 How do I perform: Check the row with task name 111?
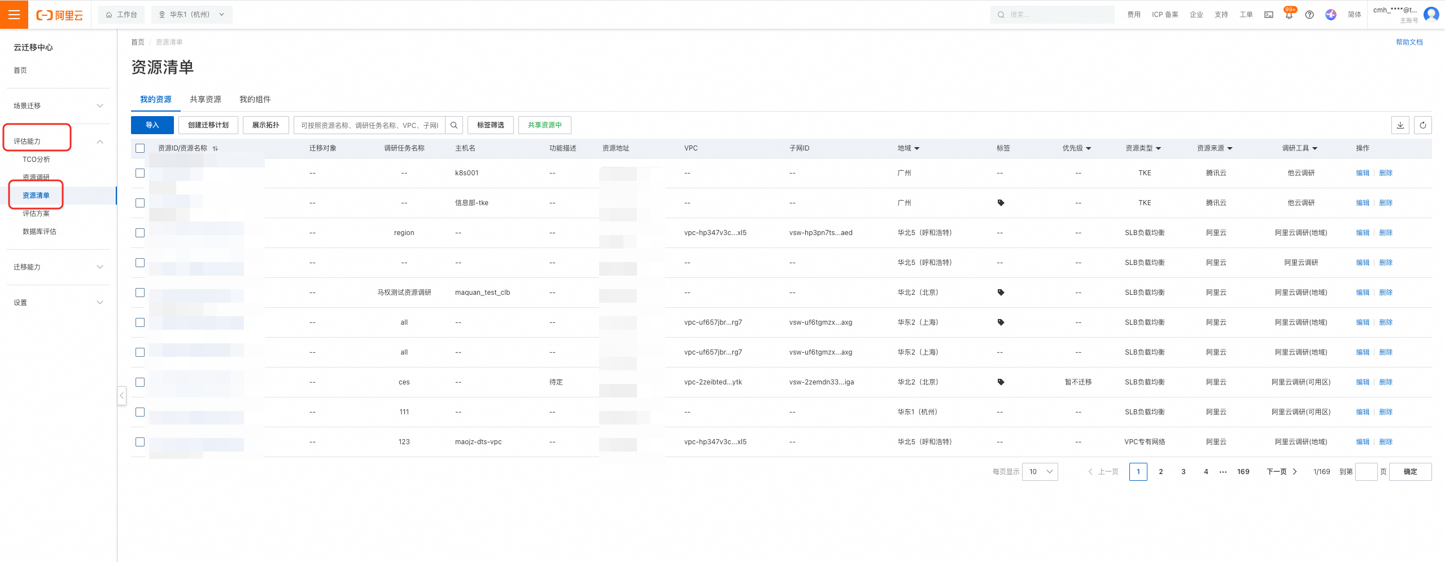(x=140, y=412)
